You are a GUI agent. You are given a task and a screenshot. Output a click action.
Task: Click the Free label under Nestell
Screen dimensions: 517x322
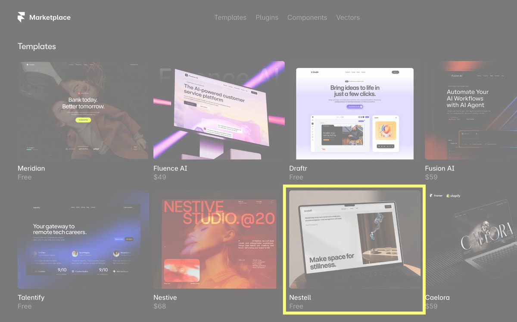point(296,307)
